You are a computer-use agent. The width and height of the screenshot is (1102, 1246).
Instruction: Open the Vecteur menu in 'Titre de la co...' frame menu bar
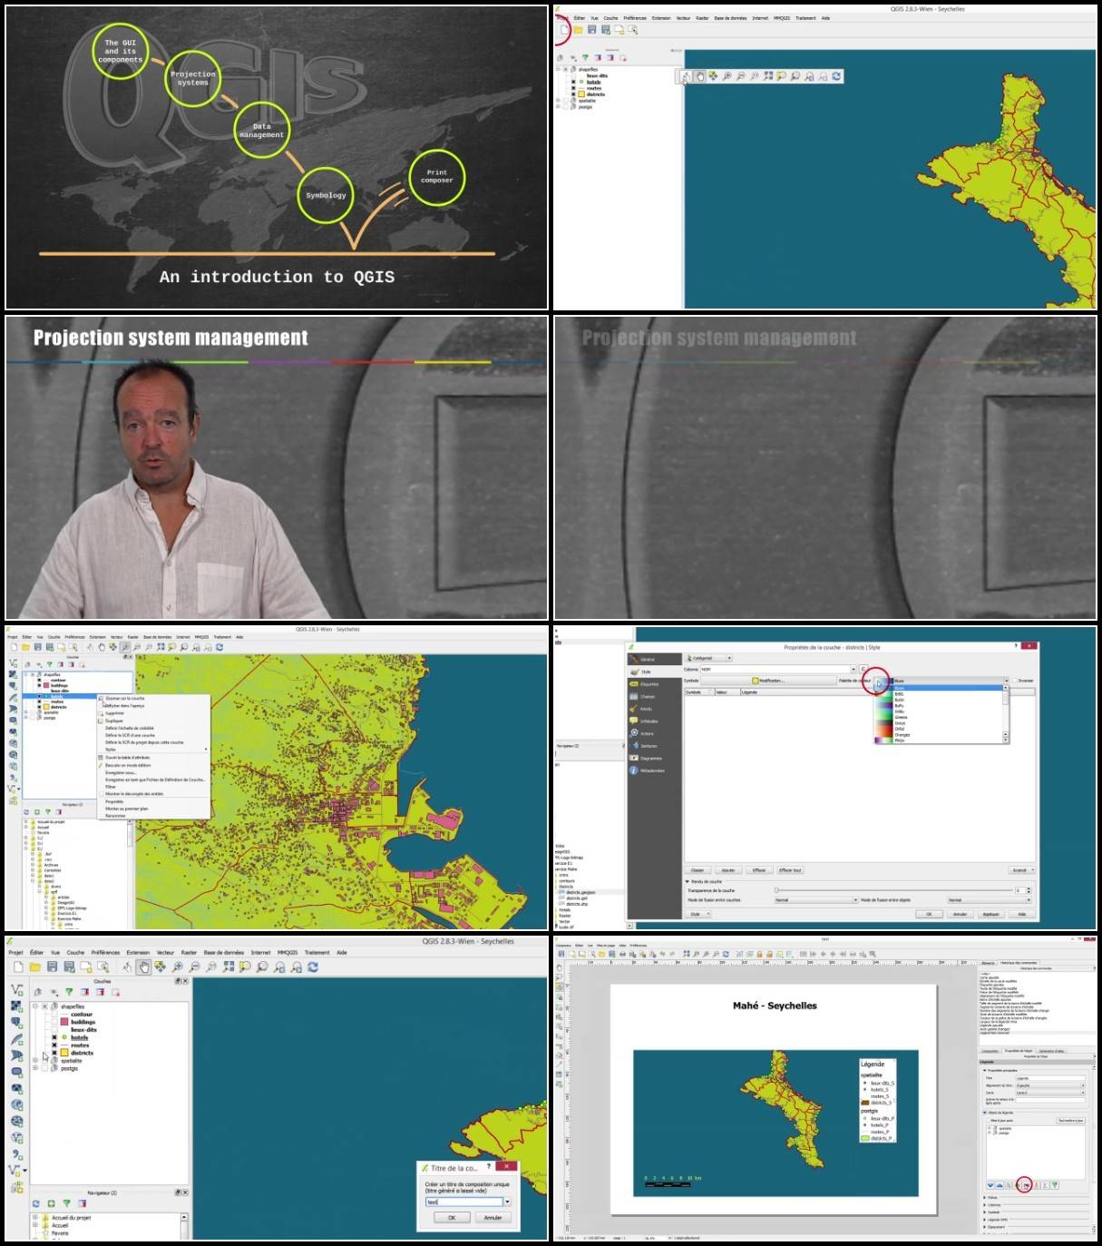tap(165, 952)
